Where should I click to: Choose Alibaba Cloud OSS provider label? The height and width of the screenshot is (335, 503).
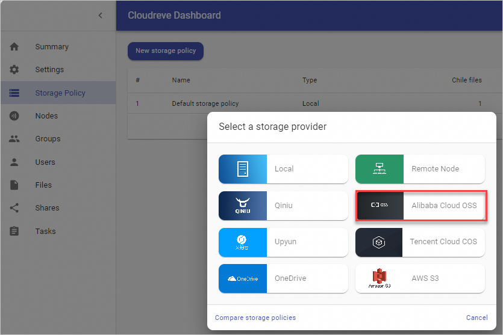click(x=445, y=205)
